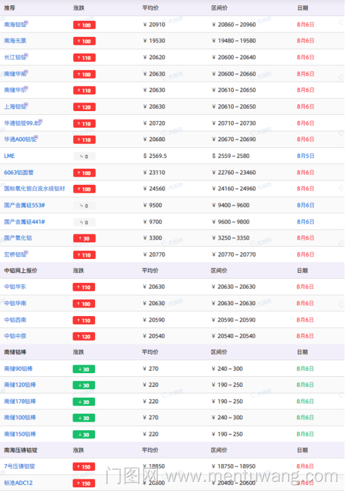Click the range ¥ 20540 ~ 20540
345x491 pixels.
(x=233, y=336)
